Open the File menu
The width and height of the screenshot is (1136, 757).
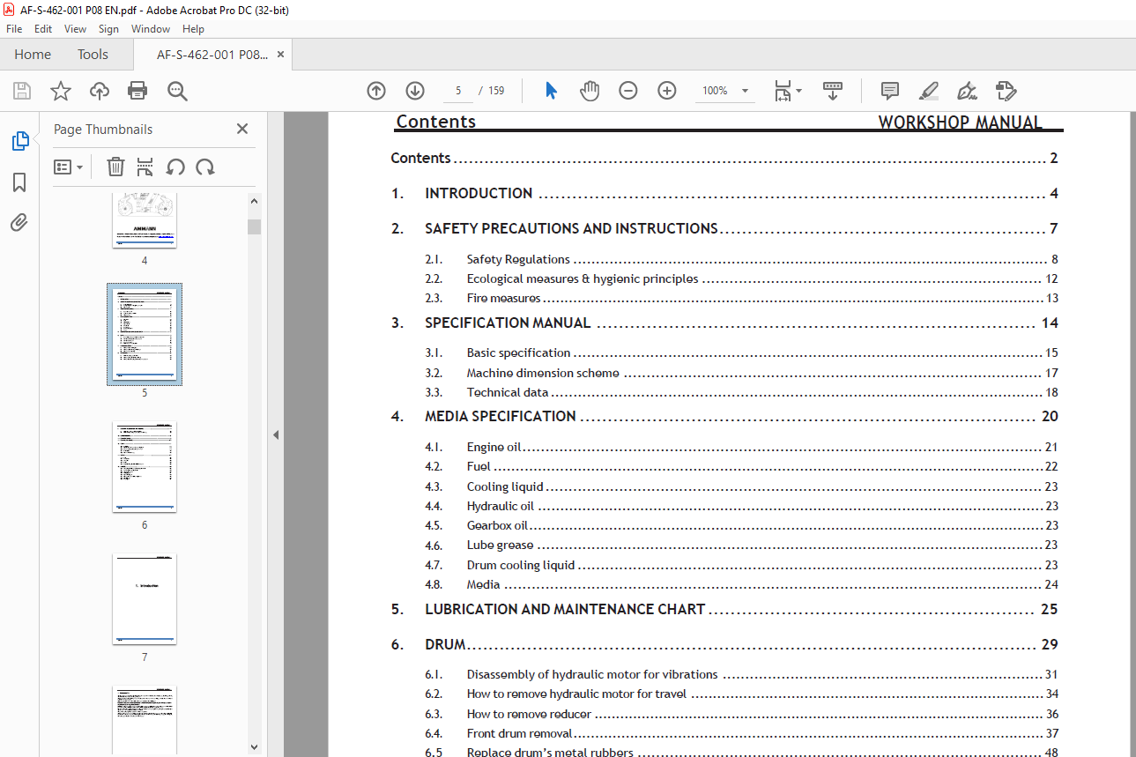(x=14, y=29)
